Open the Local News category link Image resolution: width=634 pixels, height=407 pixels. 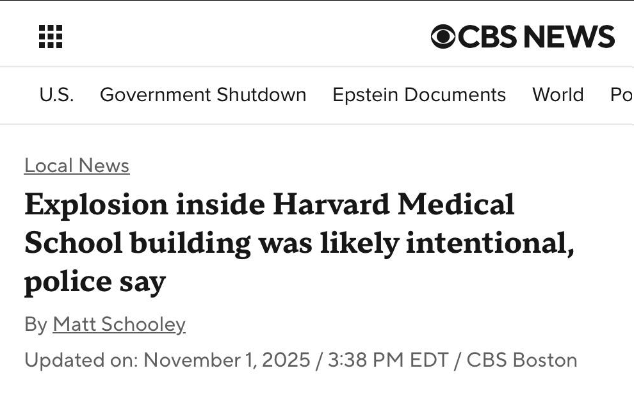(x=77, y=166)
